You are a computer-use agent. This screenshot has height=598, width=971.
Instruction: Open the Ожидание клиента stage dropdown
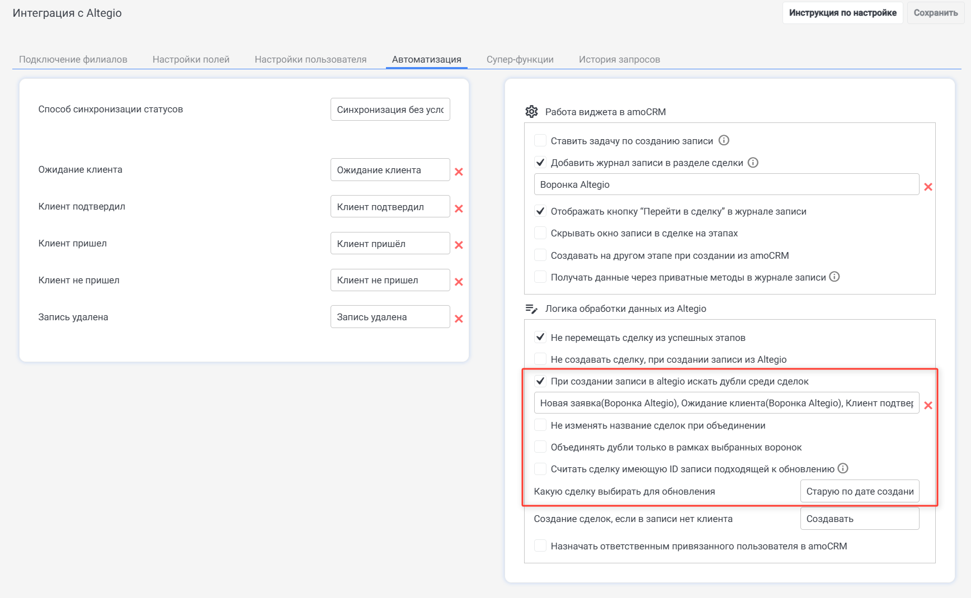[390, 170]
